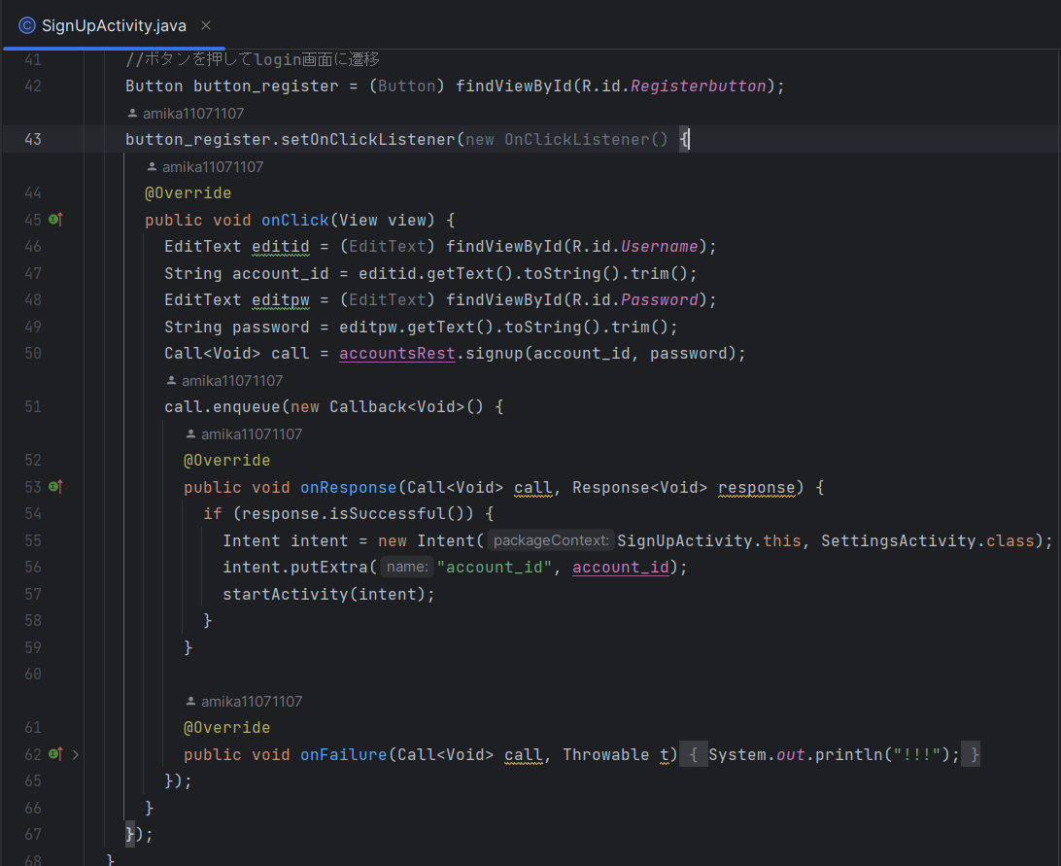
Task: Click SettingsActivity.class on line 55
Action: point(928,540)
